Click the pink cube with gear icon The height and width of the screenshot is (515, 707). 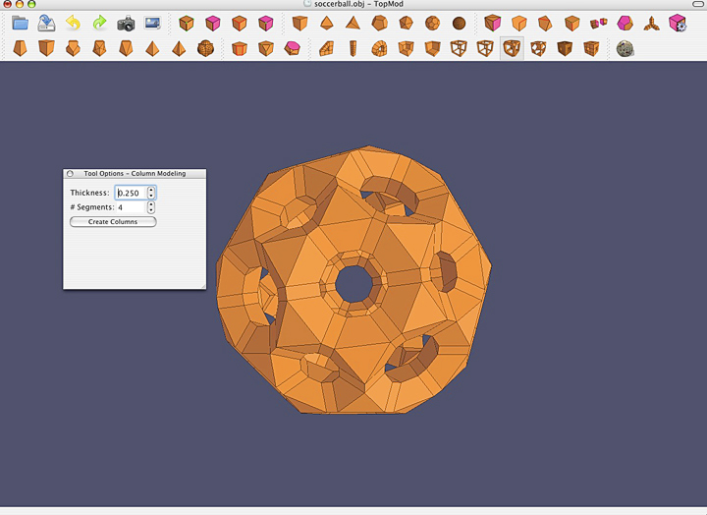[677, 23]
